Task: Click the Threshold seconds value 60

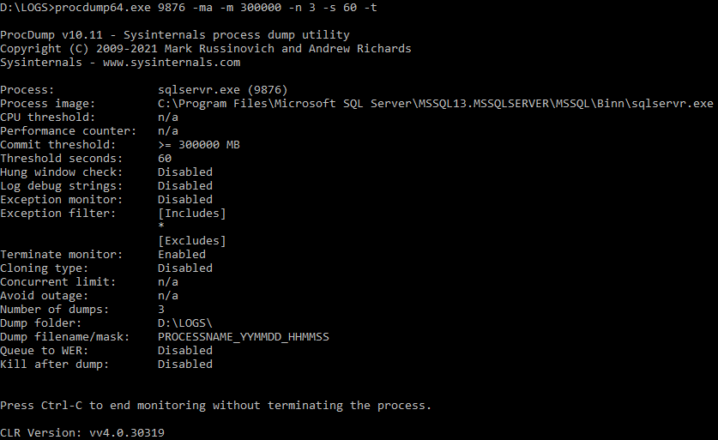Action: 165,159
